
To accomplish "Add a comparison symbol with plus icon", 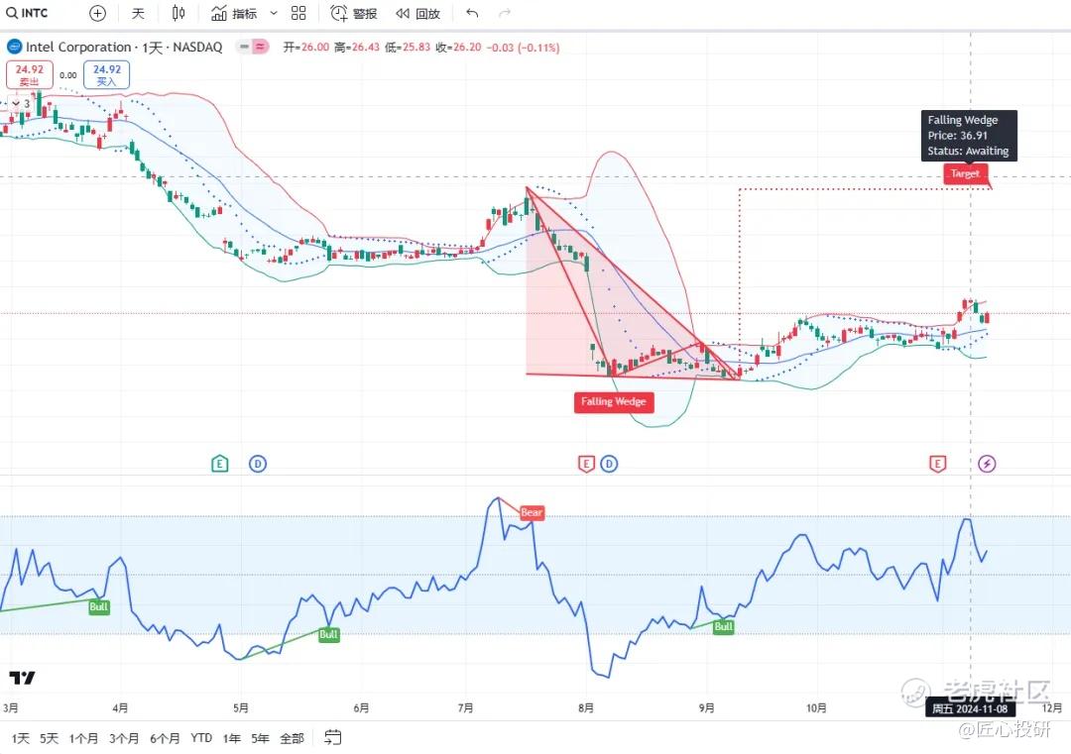I will point(97,13).
